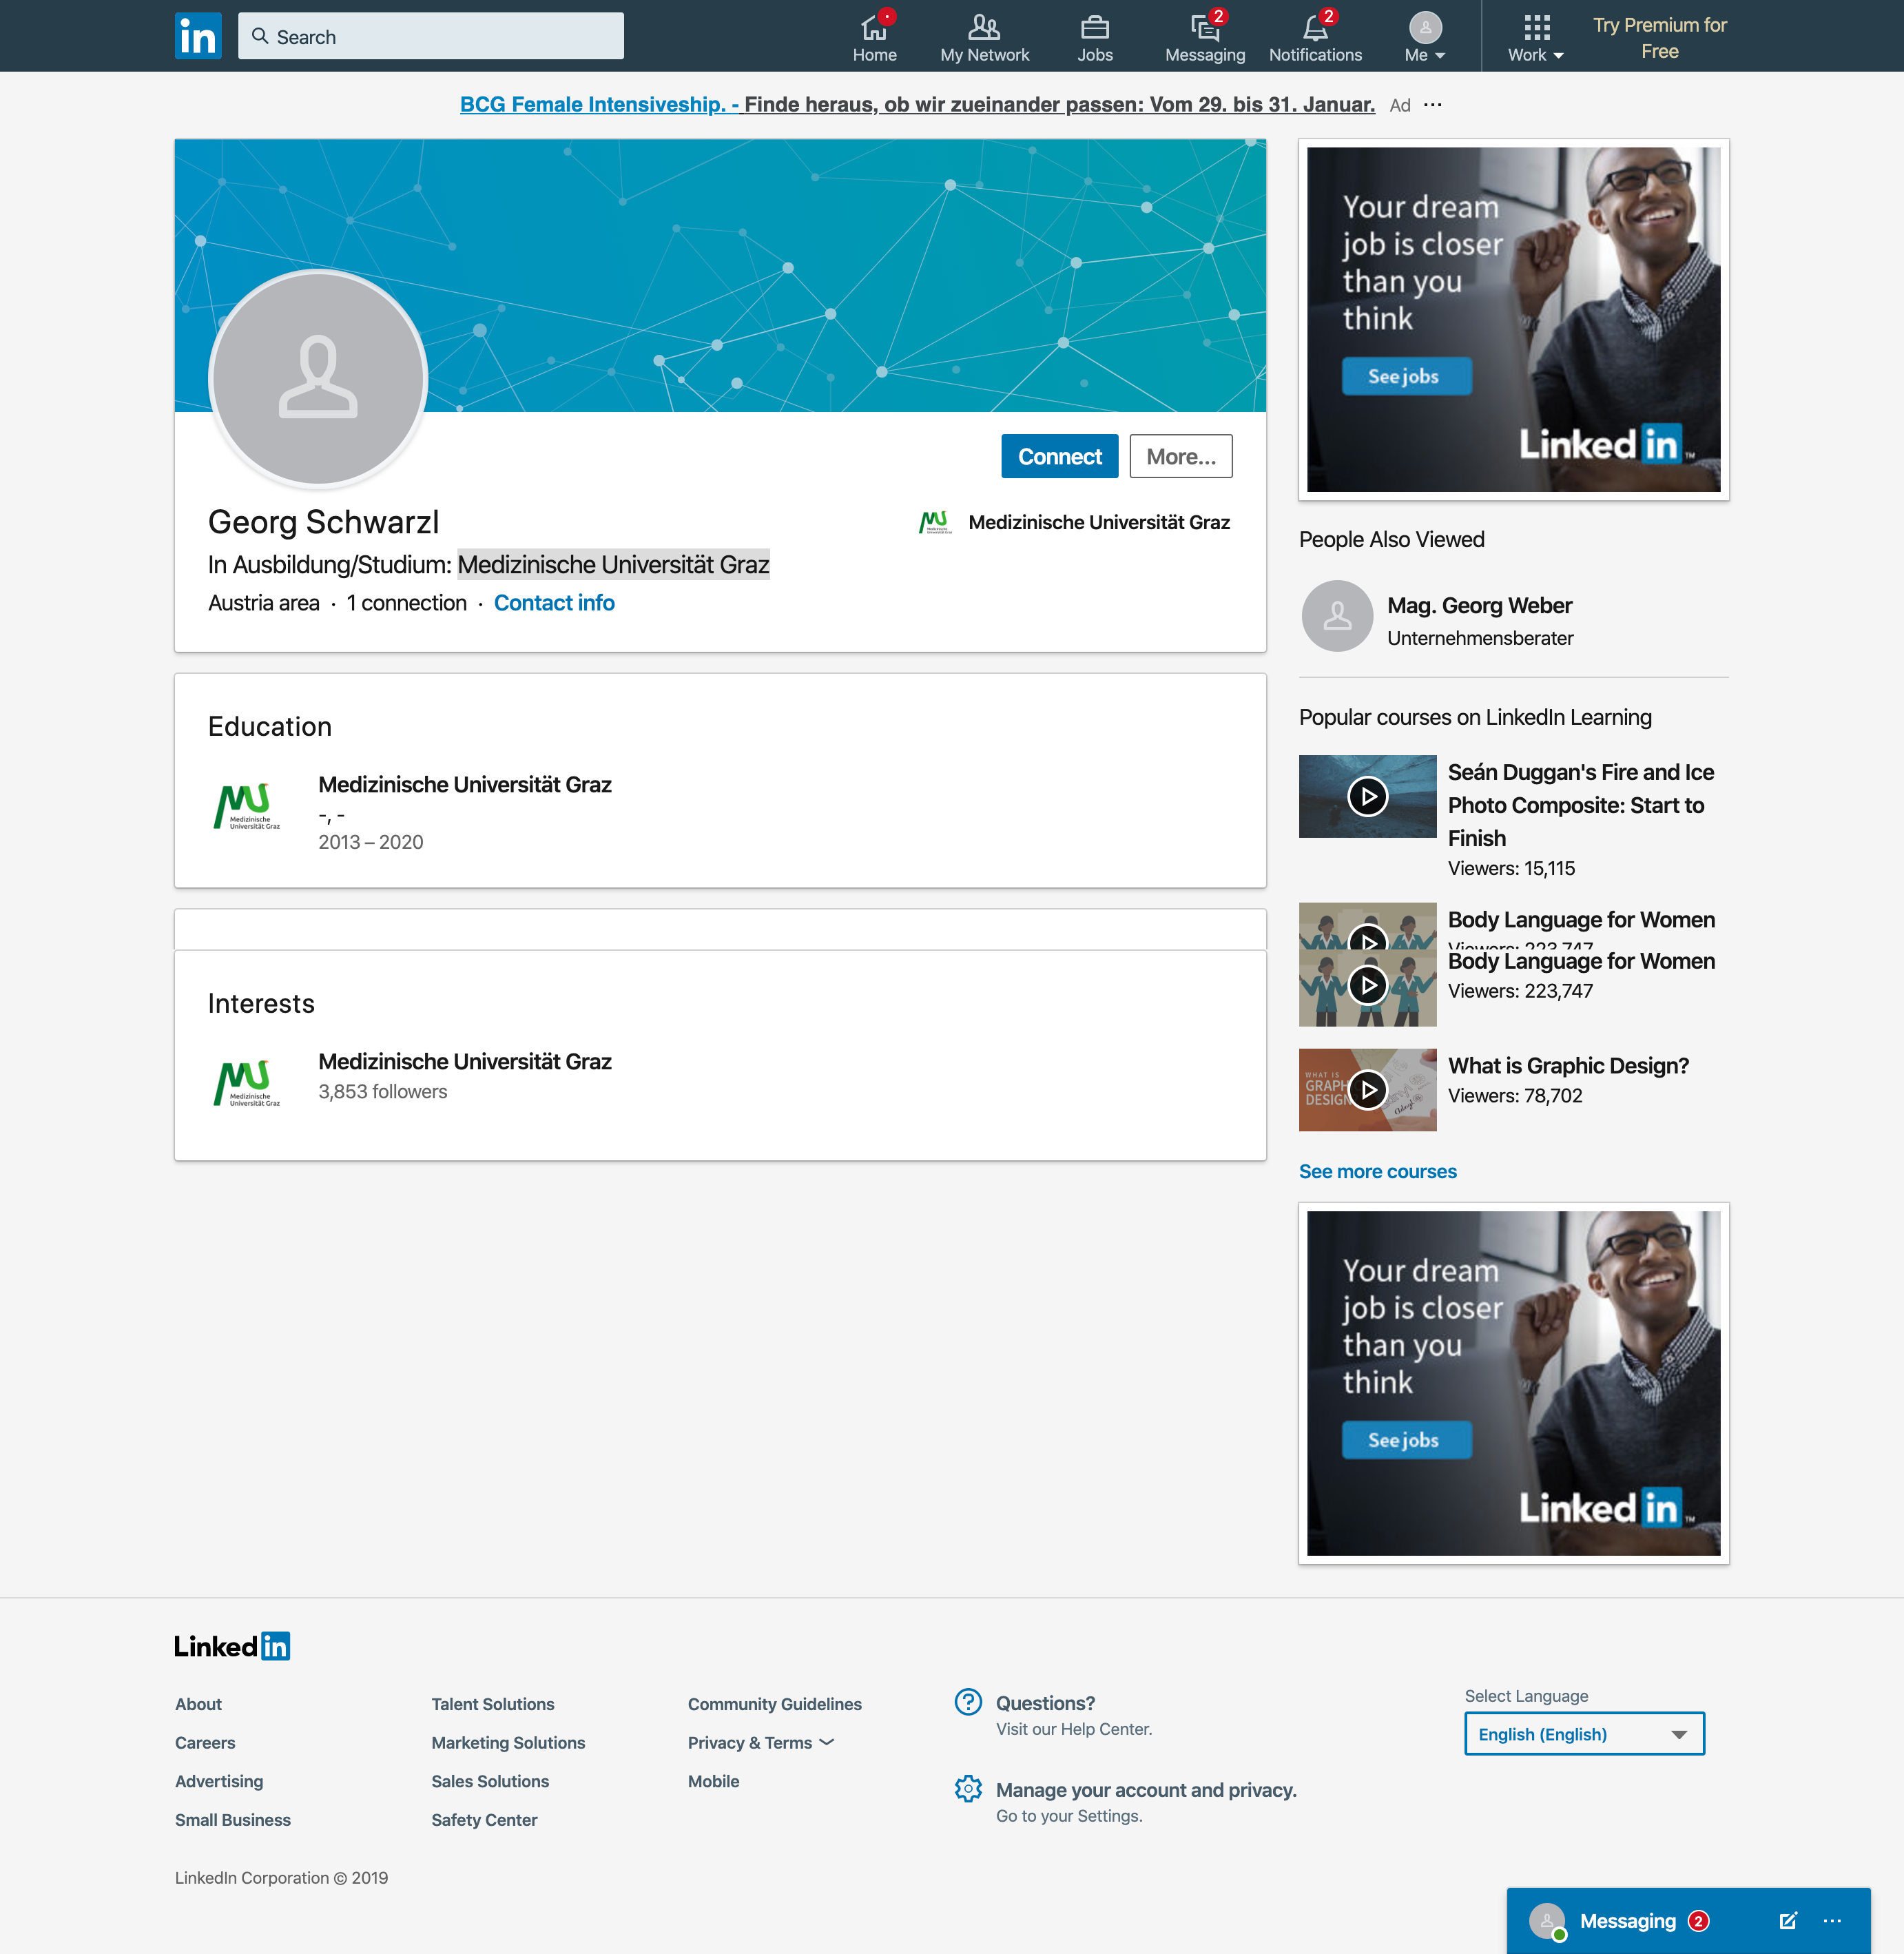Viewport: 1904px width, 1954px height.
Task: Open the Careers footer link
Action: click(205, 1743)
